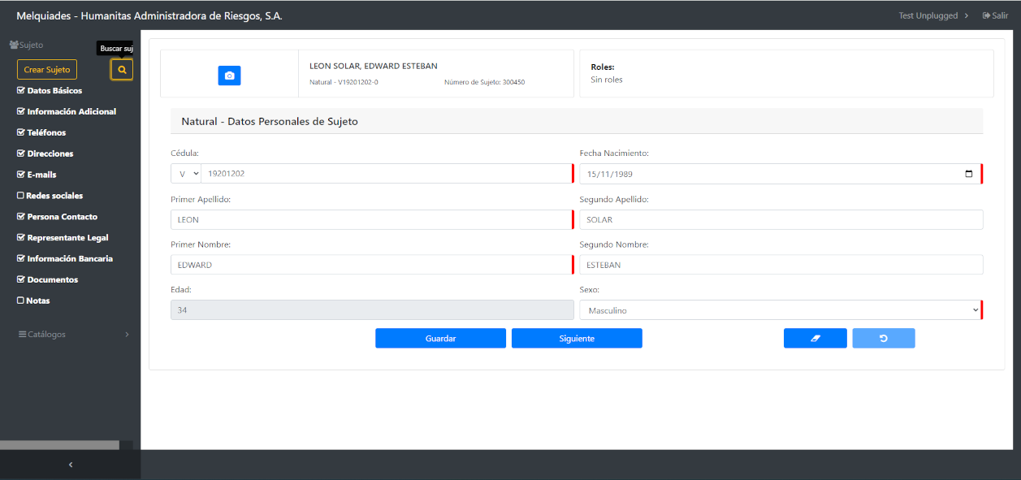Viewport: 1021px width, 480px height.
Task: Open the Sexo dropdown
Action: [780, 310]
